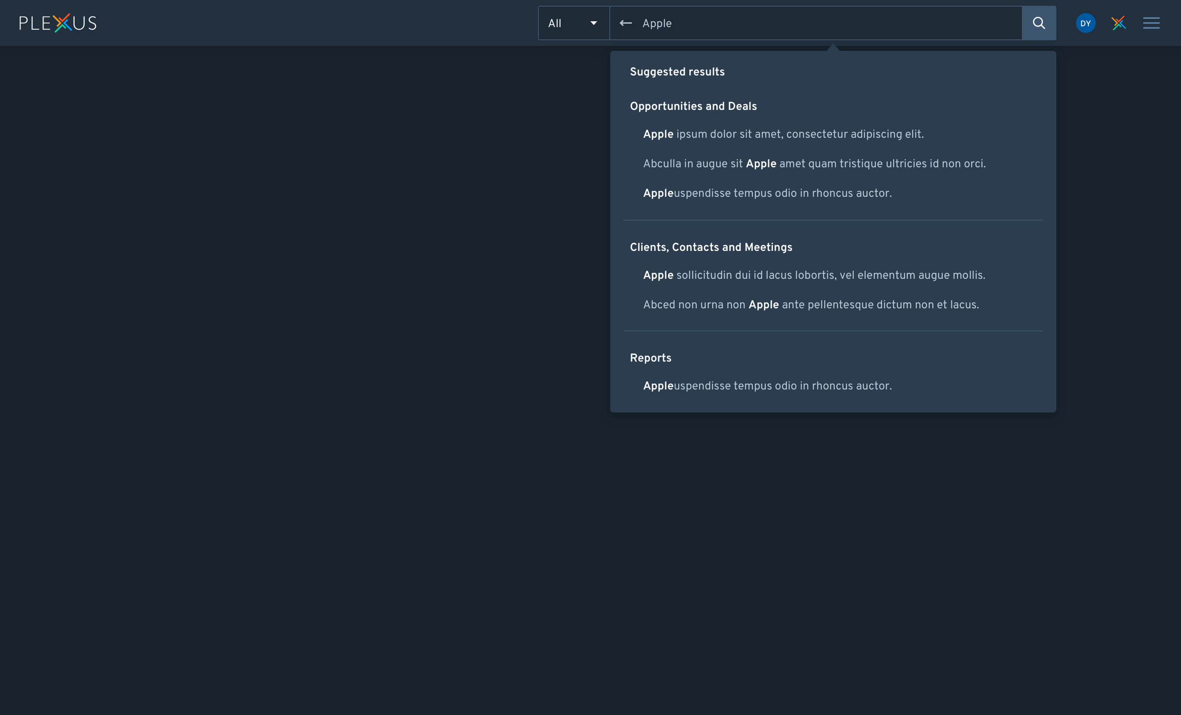
Task: Pick Appleuspendisse result under Opportunities and Deals
Action: tap(767, 193)
